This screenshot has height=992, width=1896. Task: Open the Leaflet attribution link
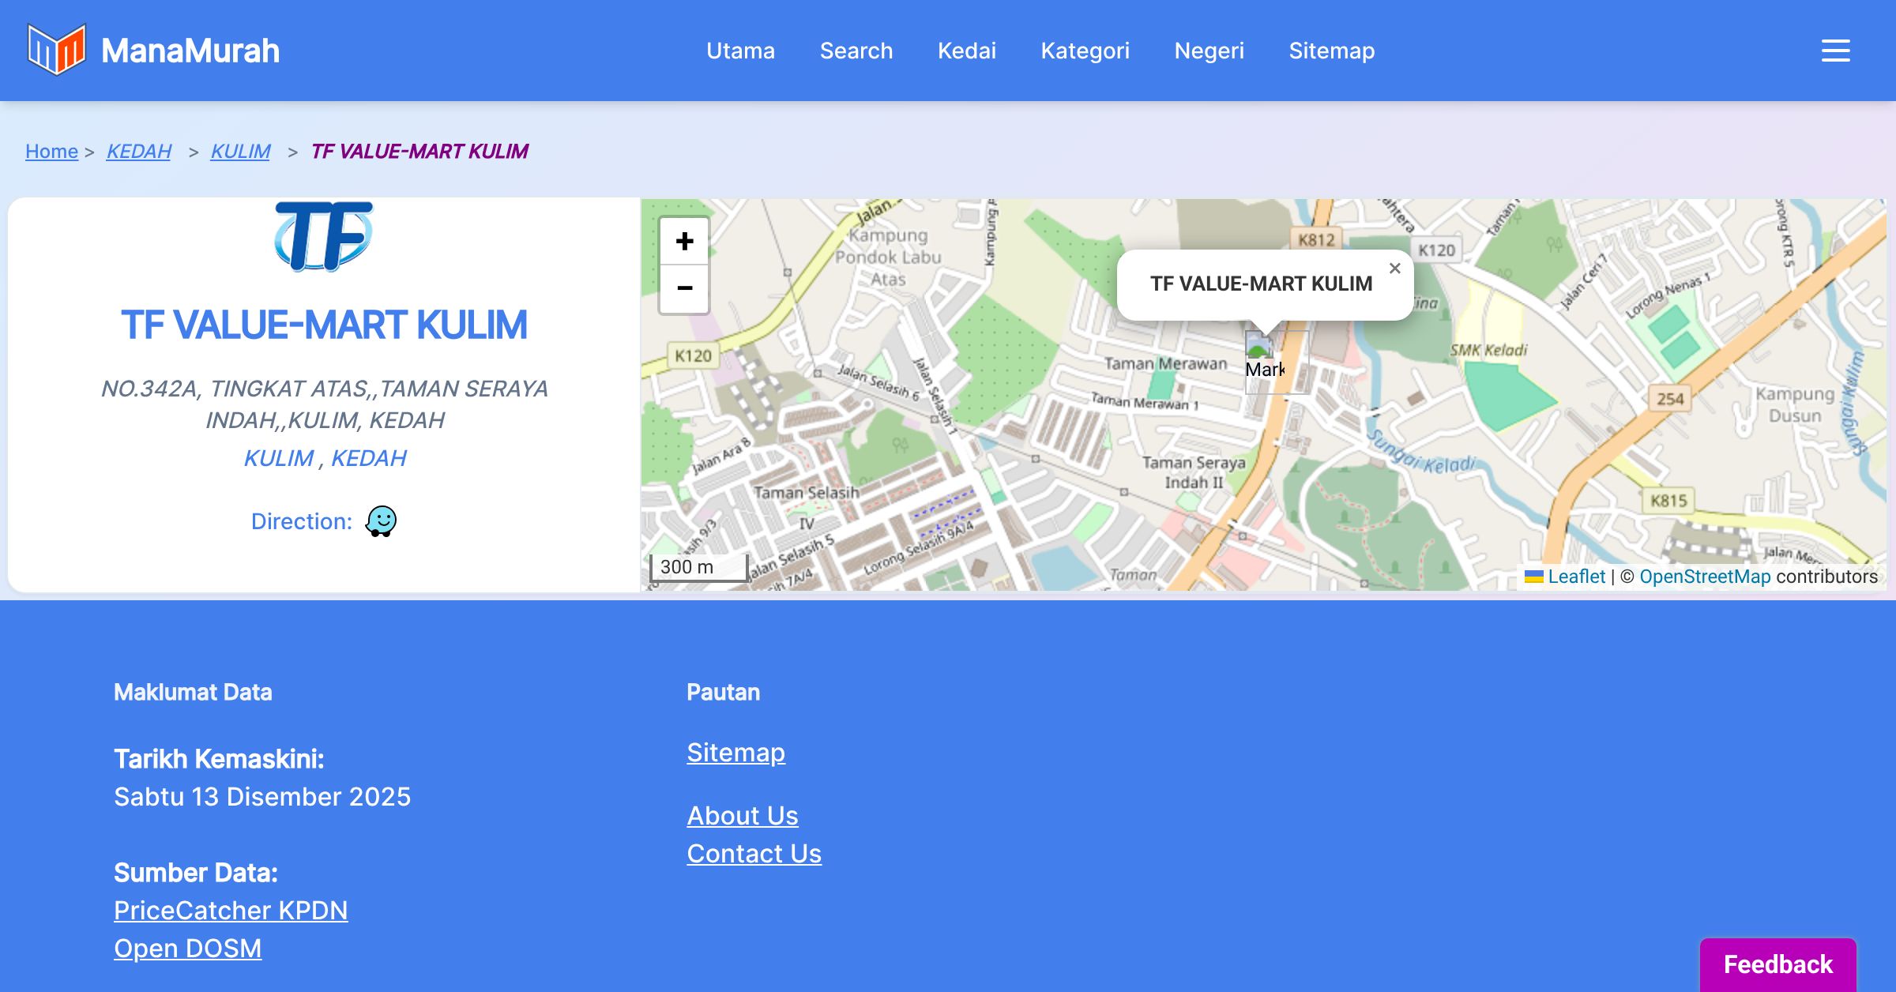click(x=1575, y=577)
